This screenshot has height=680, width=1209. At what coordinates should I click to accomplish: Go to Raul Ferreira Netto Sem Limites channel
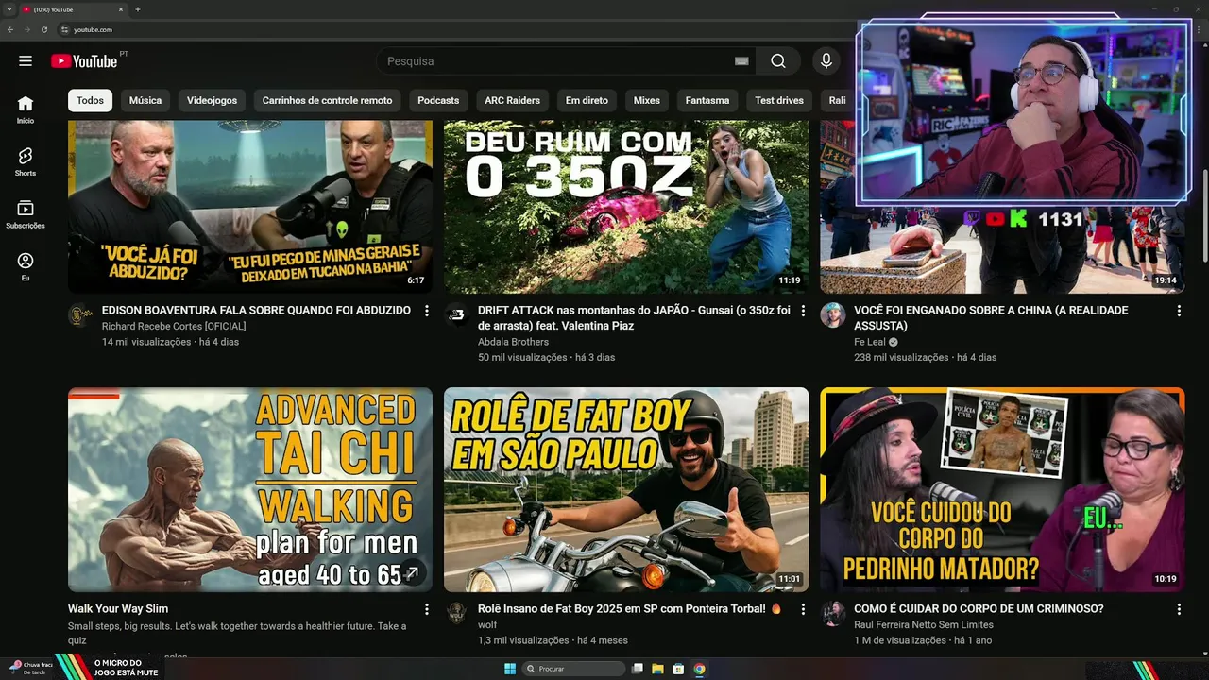[924, 624]
